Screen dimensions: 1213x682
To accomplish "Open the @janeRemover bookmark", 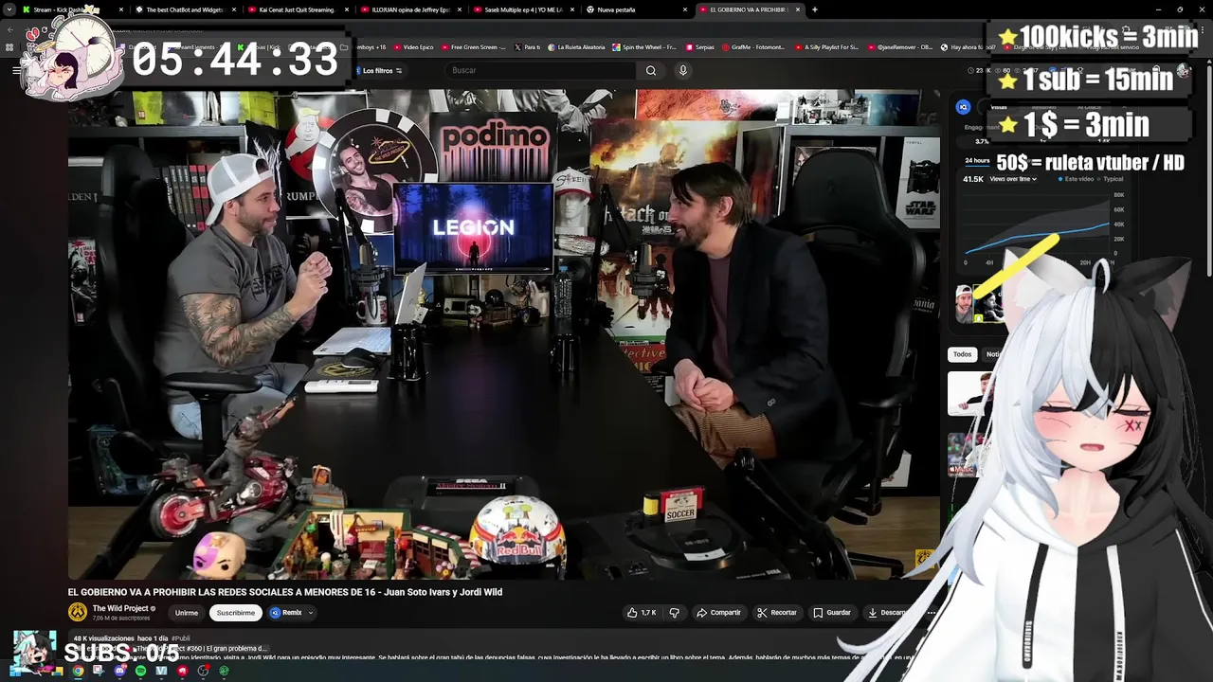I will click(900, 46).
